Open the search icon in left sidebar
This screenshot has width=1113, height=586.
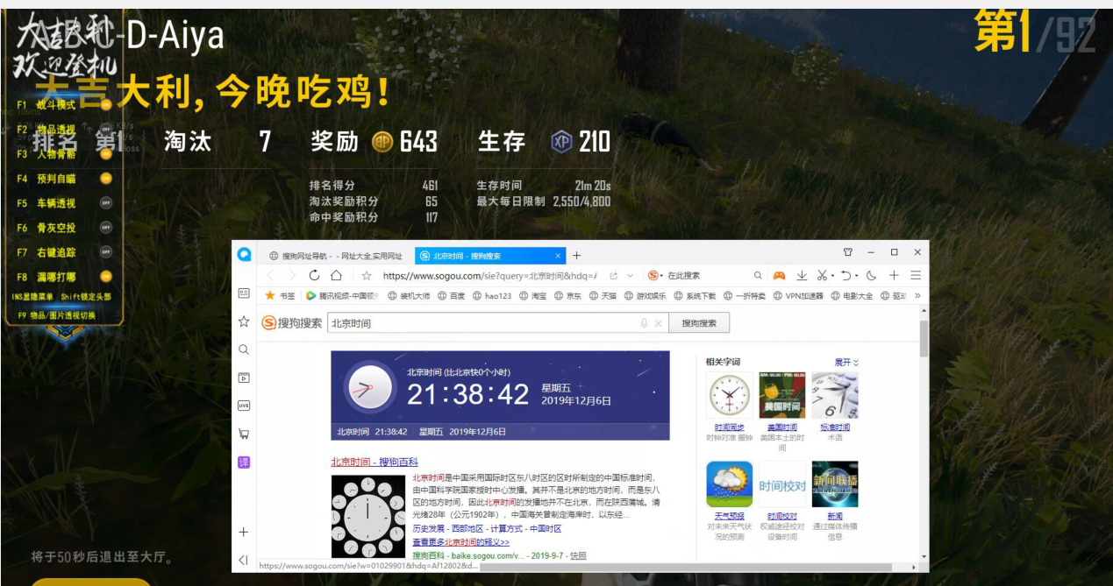coord(244,349)
